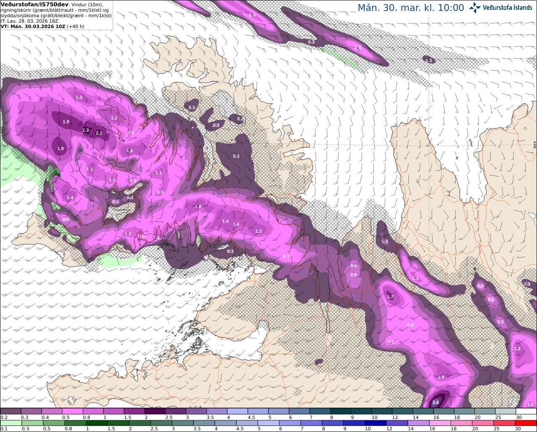
Task: Click the 3.4 maximum value near bottom edge
Action: click(435, 403)
